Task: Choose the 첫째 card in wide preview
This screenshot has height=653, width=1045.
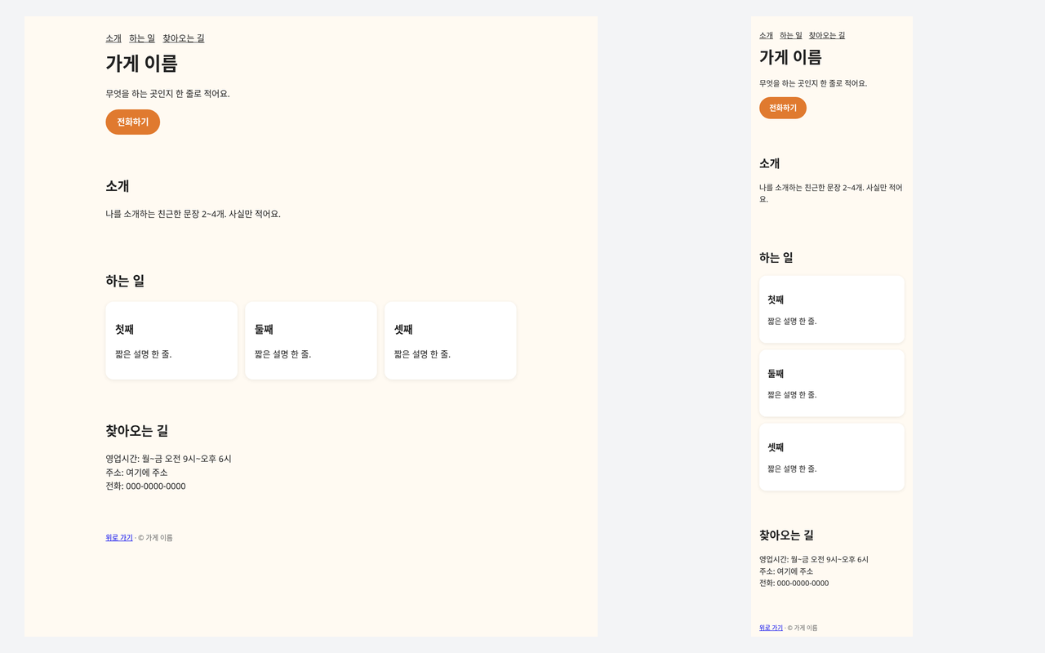Action: 171,340
